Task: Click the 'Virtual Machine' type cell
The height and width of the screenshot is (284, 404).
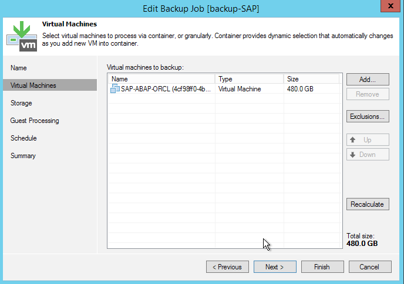Action: pos(240,89)
